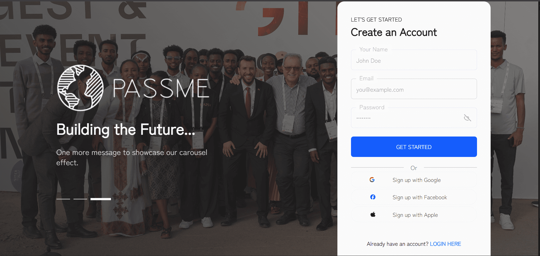Click the Create an Account heading
Image resolution: width=540 pixels, height=256 pixels.
click(394, 32)
